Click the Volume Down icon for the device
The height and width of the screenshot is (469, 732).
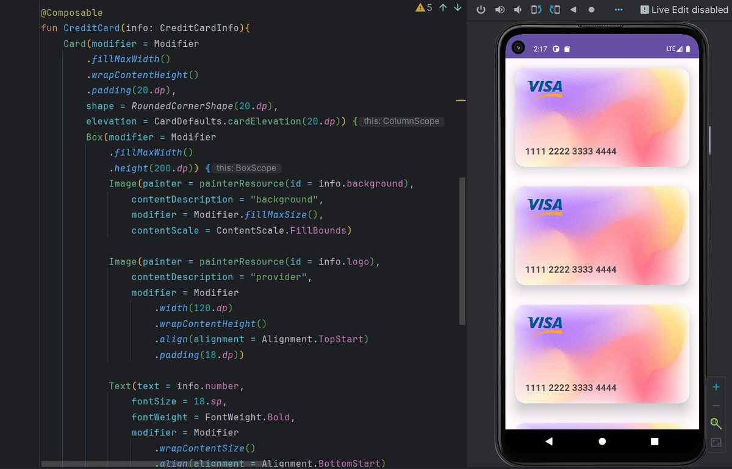pyautogui.click(x=517, y=9)
